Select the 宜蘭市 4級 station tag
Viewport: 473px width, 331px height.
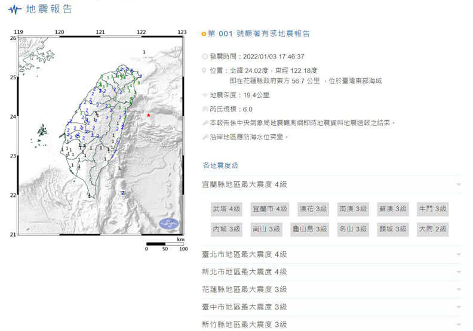[x=269, y=209]
